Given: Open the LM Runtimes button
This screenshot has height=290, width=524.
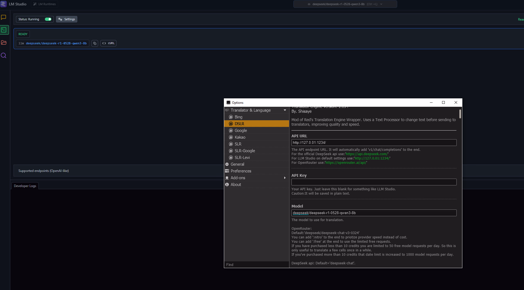Looking at the screenshot, I should click(45, 4).
